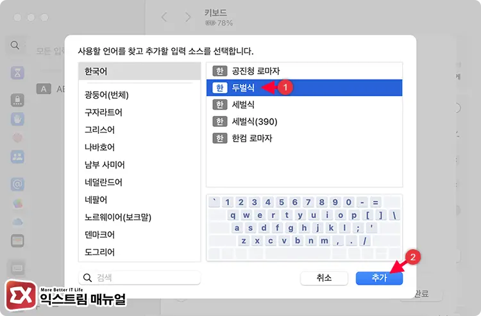
Task: Click the sidebar search magnifier icon
Action: [x=15, y=46]
